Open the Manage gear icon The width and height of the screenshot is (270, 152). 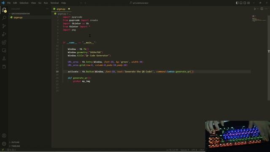pyautogui.click(x=4, y=144)
